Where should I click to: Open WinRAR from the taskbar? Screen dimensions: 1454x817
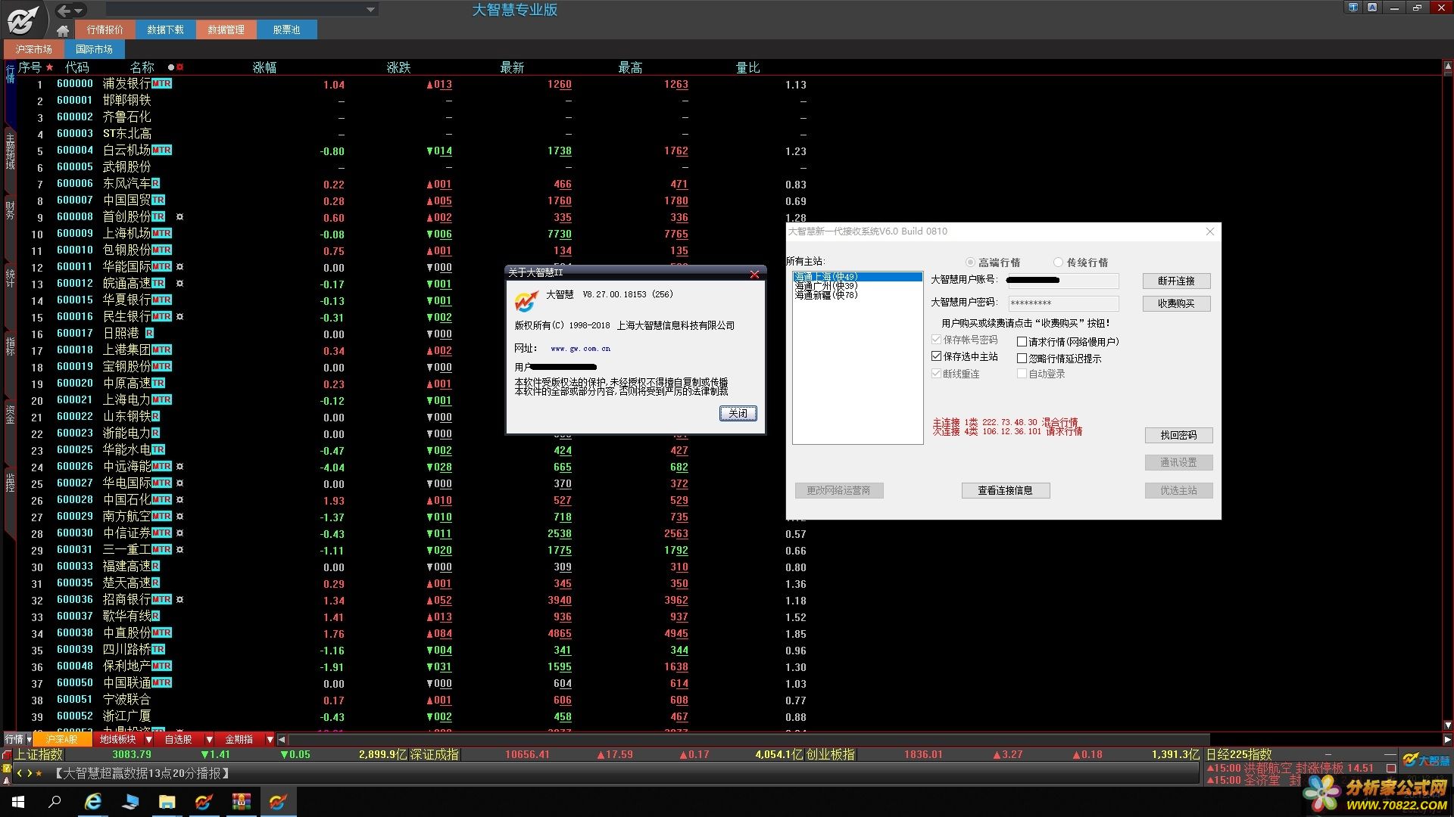(241, 802)
